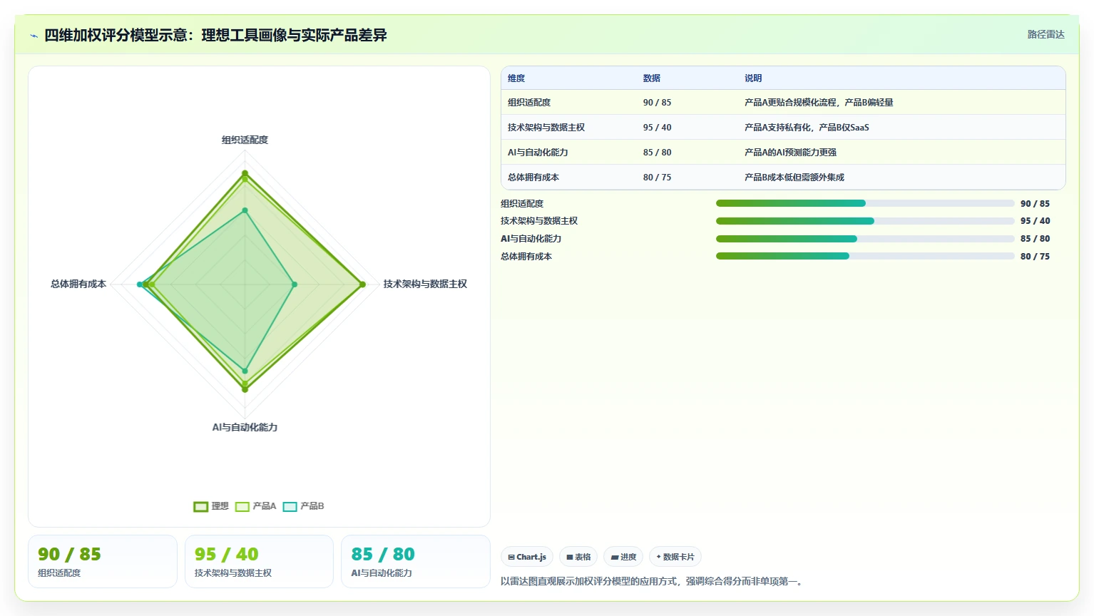Screen dimensions: 1094x616
Task: Click the 技术架构与数据主权 axis label on the radar chart
Action: (x=425, y=284)
